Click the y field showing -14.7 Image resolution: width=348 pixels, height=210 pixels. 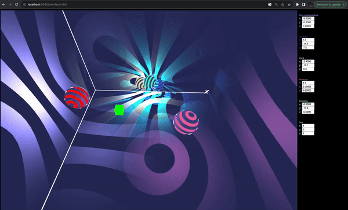pyautogui.click(x=308, y=44)
